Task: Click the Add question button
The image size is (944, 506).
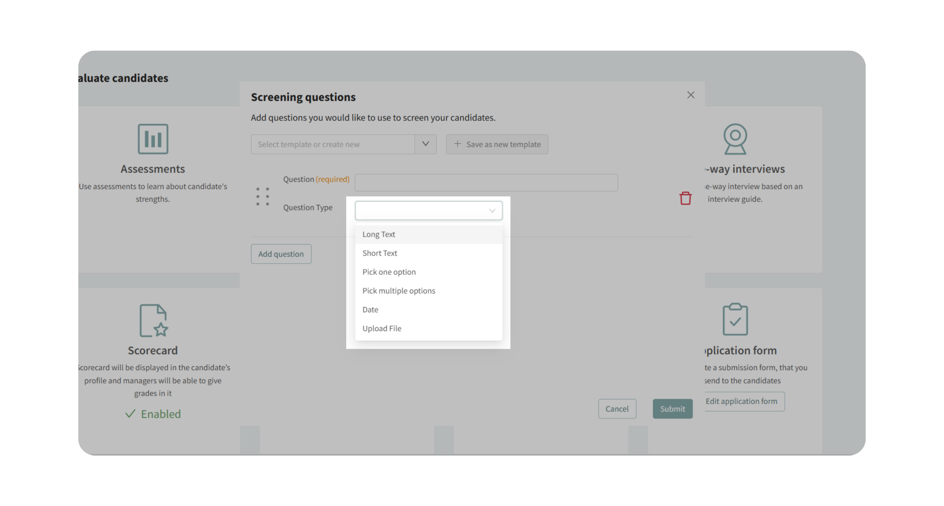Action: [x=281, y=254]
